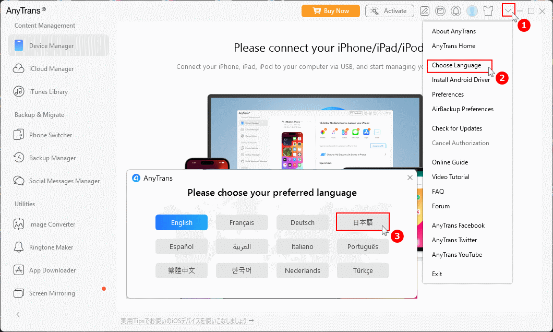Select Español language option
553x332 pixels.
click(x=182, y=246)
